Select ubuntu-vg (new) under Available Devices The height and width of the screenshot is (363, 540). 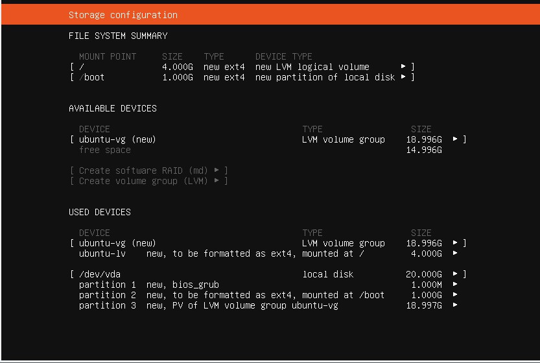click(117, 139)
